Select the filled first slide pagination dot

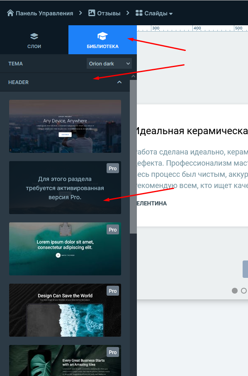coord(235,291)
